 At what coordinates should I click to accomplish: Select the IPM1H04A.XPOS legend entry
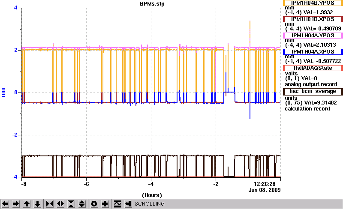(x=313, y=52)
